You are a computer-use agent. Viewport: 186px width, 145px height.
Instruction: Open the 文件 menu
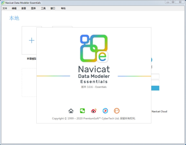coord(5,8)
